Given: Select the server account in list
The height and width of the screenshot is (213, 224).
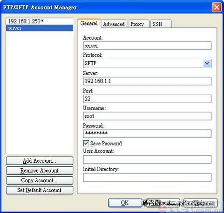Looking at the screenshot, I should click(x=39, y=28).
